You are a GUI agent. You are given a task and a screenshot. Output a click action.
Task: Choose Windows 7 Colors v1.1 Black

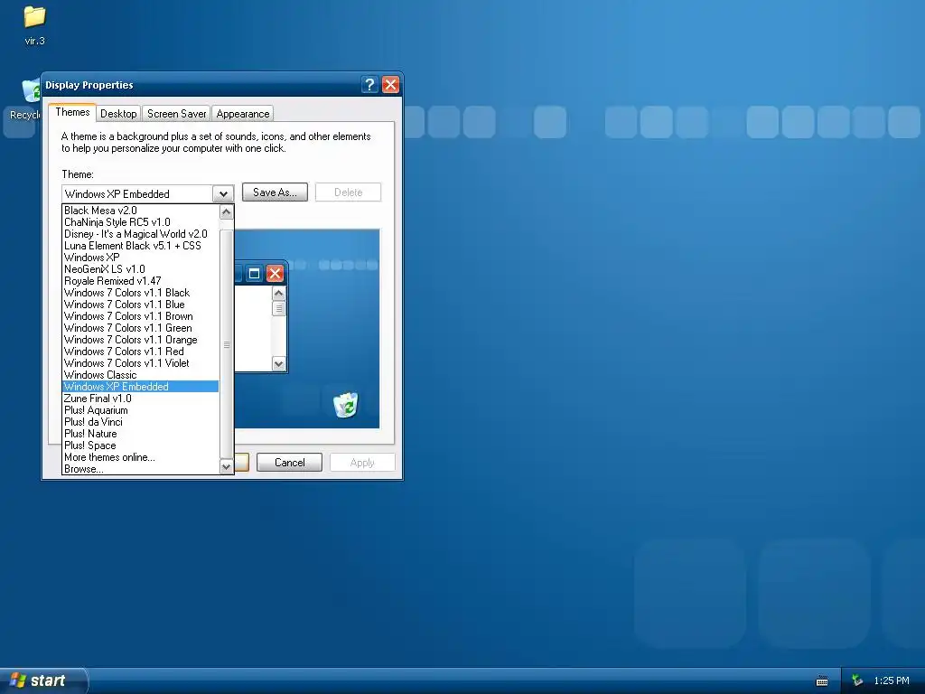pyautogui.click(x=140, y=293)
